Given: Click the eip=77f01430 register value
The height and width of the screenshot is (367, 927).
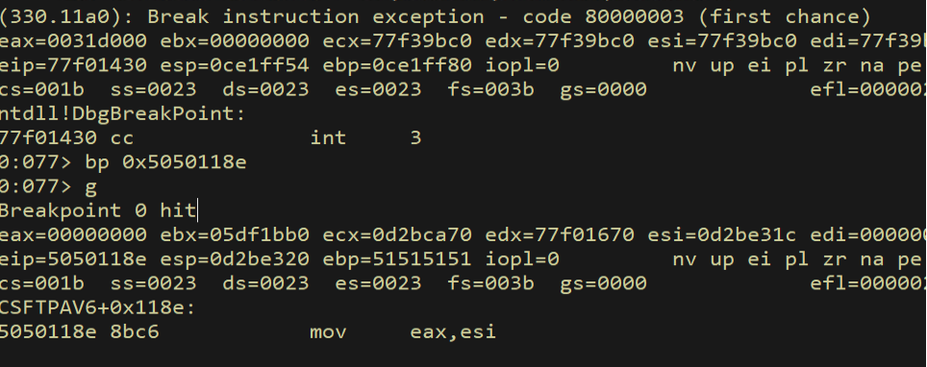Looking at the screenshot, I should tap(73, 65).
